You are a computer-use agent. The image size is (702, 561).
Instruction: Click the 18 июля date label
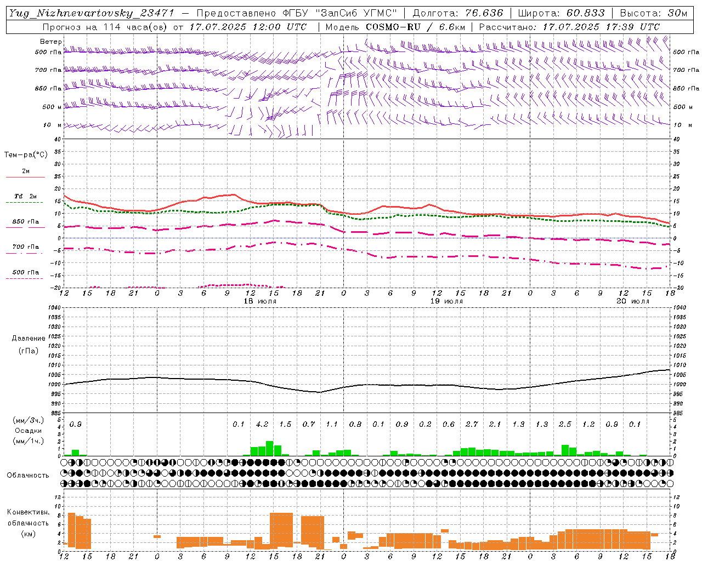coord(260,301)
